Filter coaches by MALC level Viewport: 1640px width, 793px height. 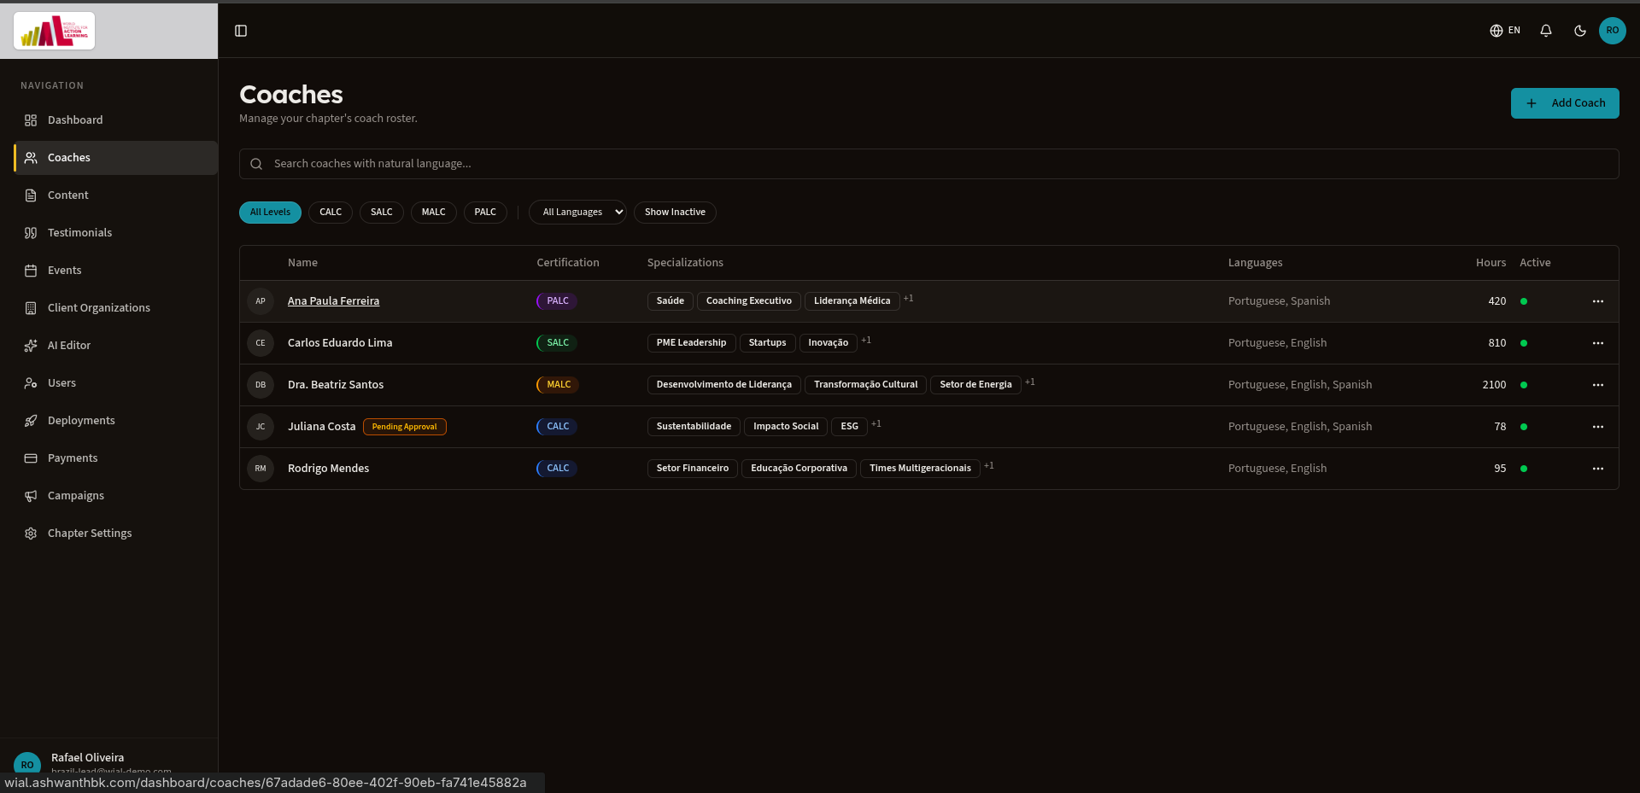434,213
